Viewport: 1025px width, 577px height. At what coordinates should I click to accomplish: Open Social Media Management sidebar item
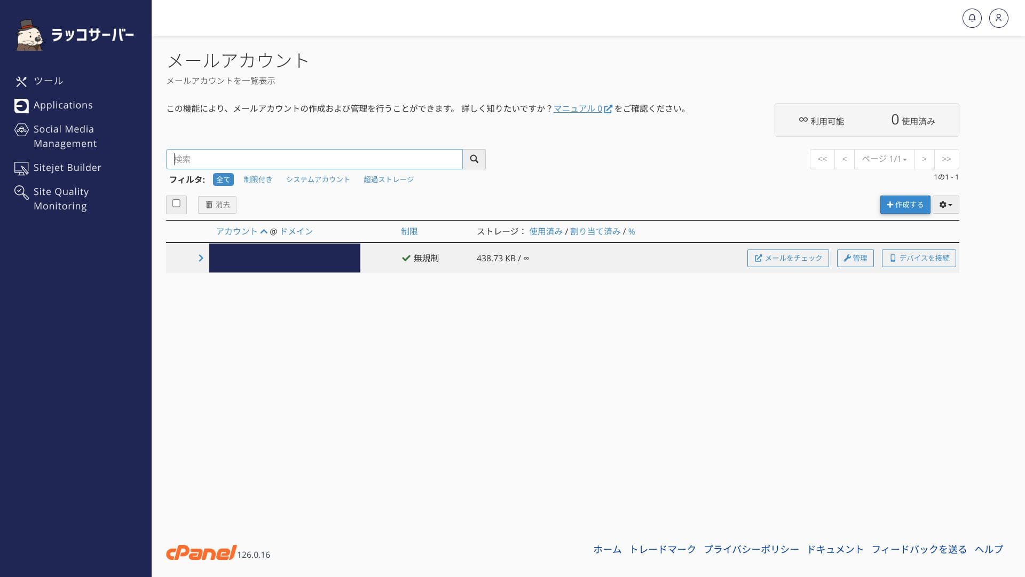64,136
